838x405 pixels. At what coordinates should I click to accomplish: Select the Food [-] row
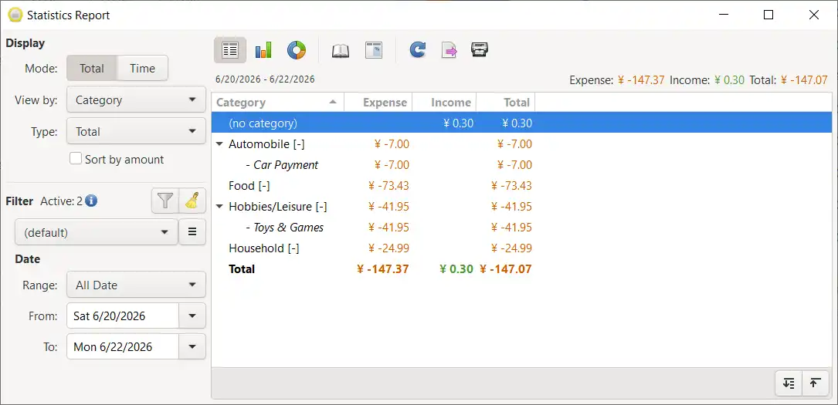click(521, 186)
